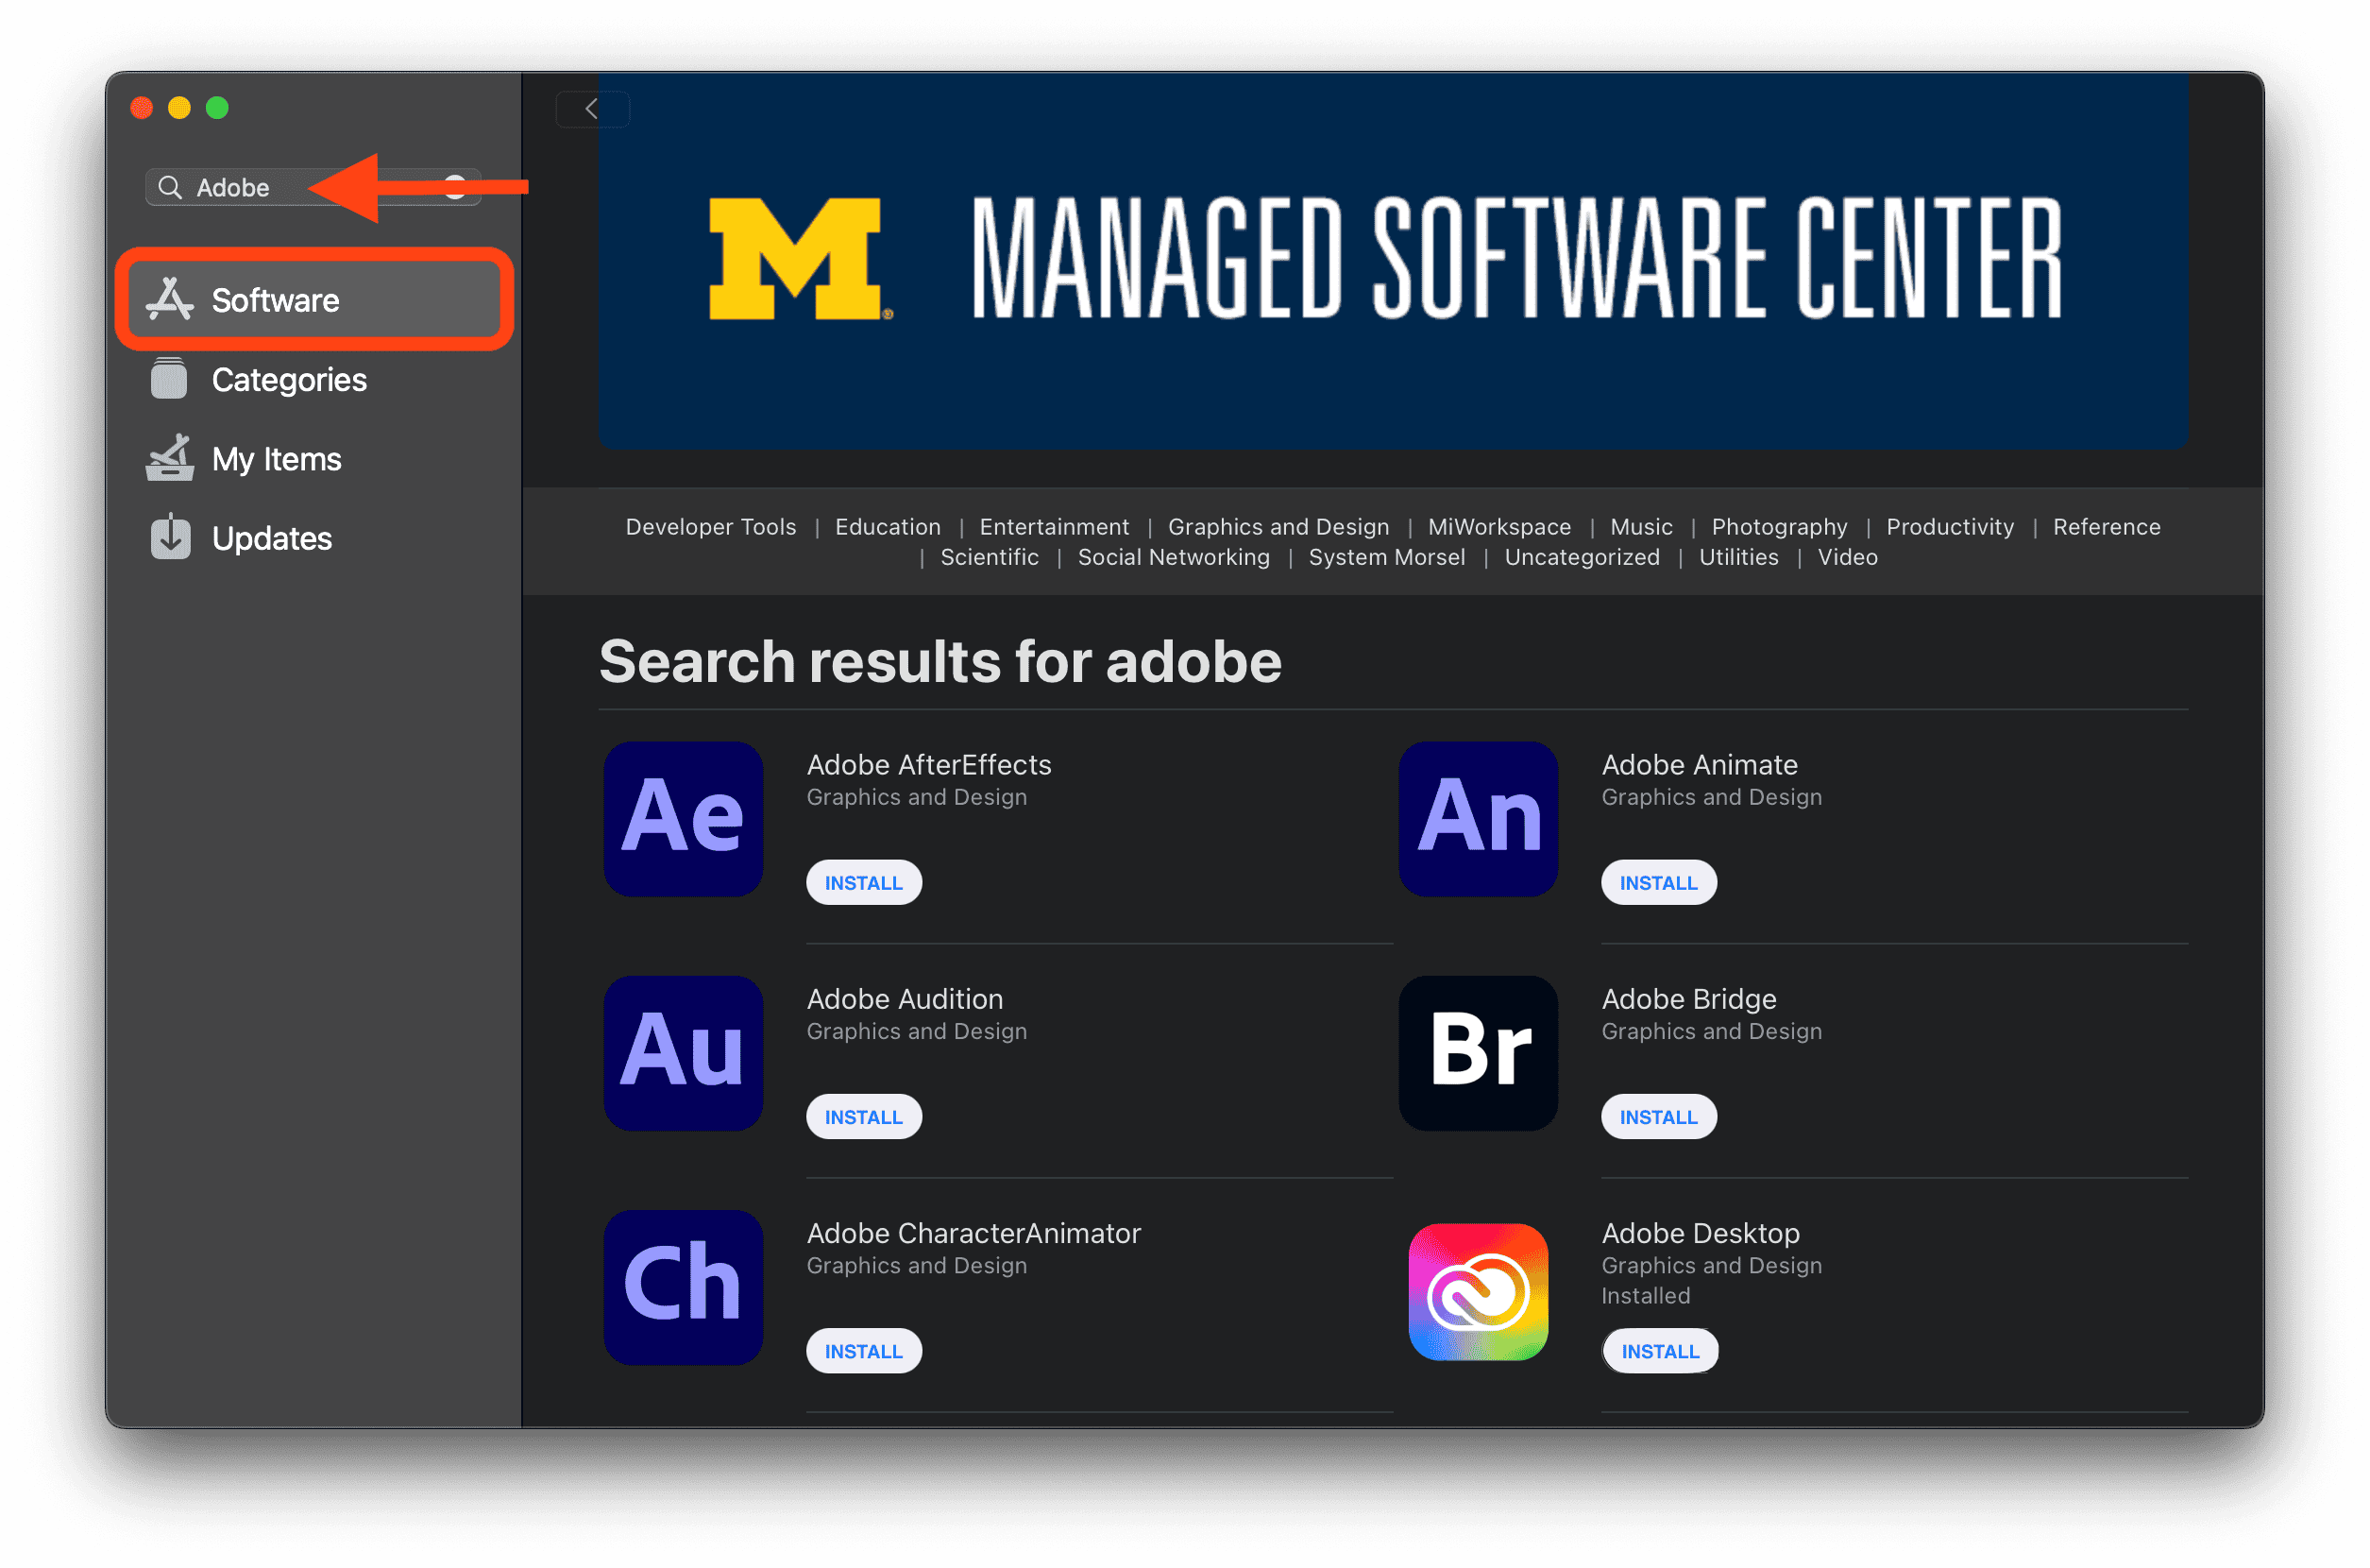Open the Utilities category link
Viewport: 2370px width, 1568px height.
click(1738, 557)
